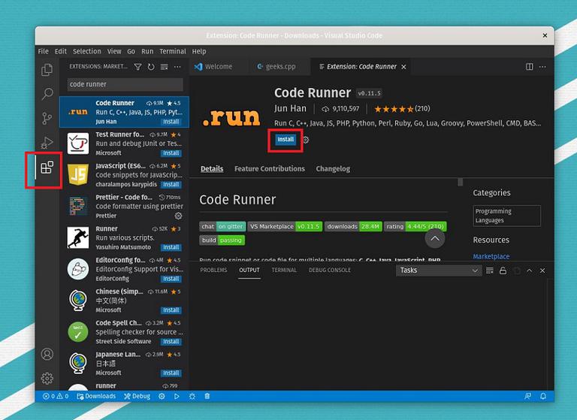Click the Programming Languages category
Image resolution: width=577 pixels, height=420 pixels.
pos(506,216)
